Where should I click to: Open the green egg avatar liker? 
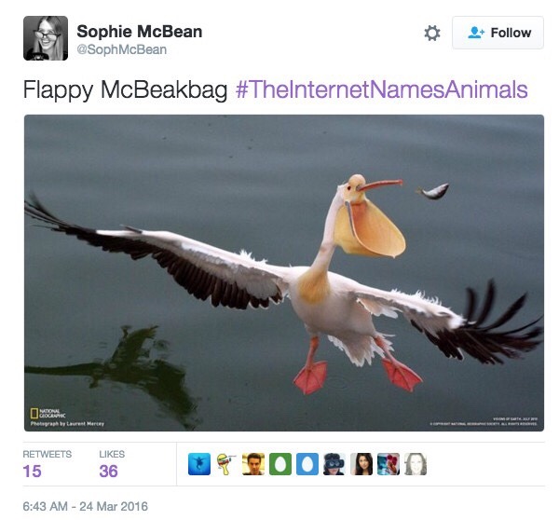280,464
